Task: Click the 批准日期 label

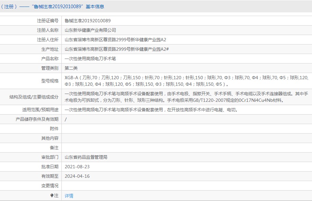Action: pyautogui.click(x=50, y=167)
